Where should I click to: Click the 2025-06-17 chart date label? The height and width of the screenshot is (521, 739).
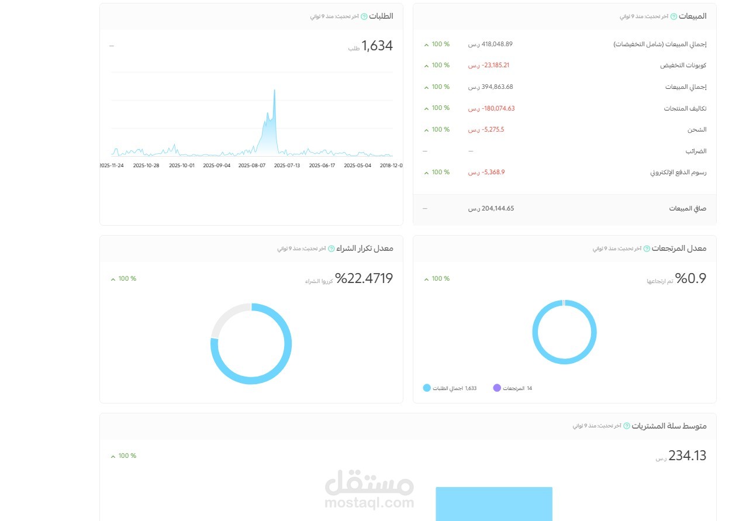[x=322, y=165]
